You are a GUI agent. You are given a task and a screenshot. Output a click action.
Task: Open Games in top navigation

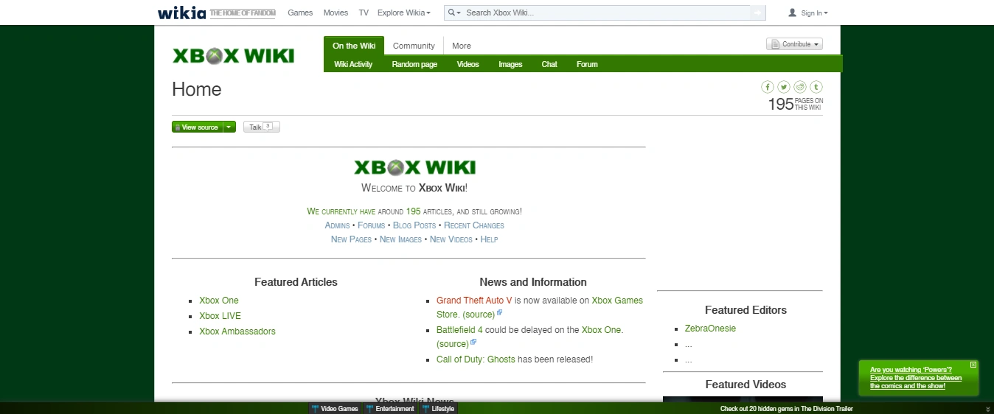coord(300,13)
